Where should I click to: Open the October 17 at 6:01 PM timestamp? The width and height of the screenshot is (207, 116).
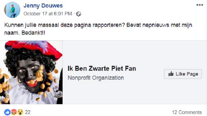[48, 14]
